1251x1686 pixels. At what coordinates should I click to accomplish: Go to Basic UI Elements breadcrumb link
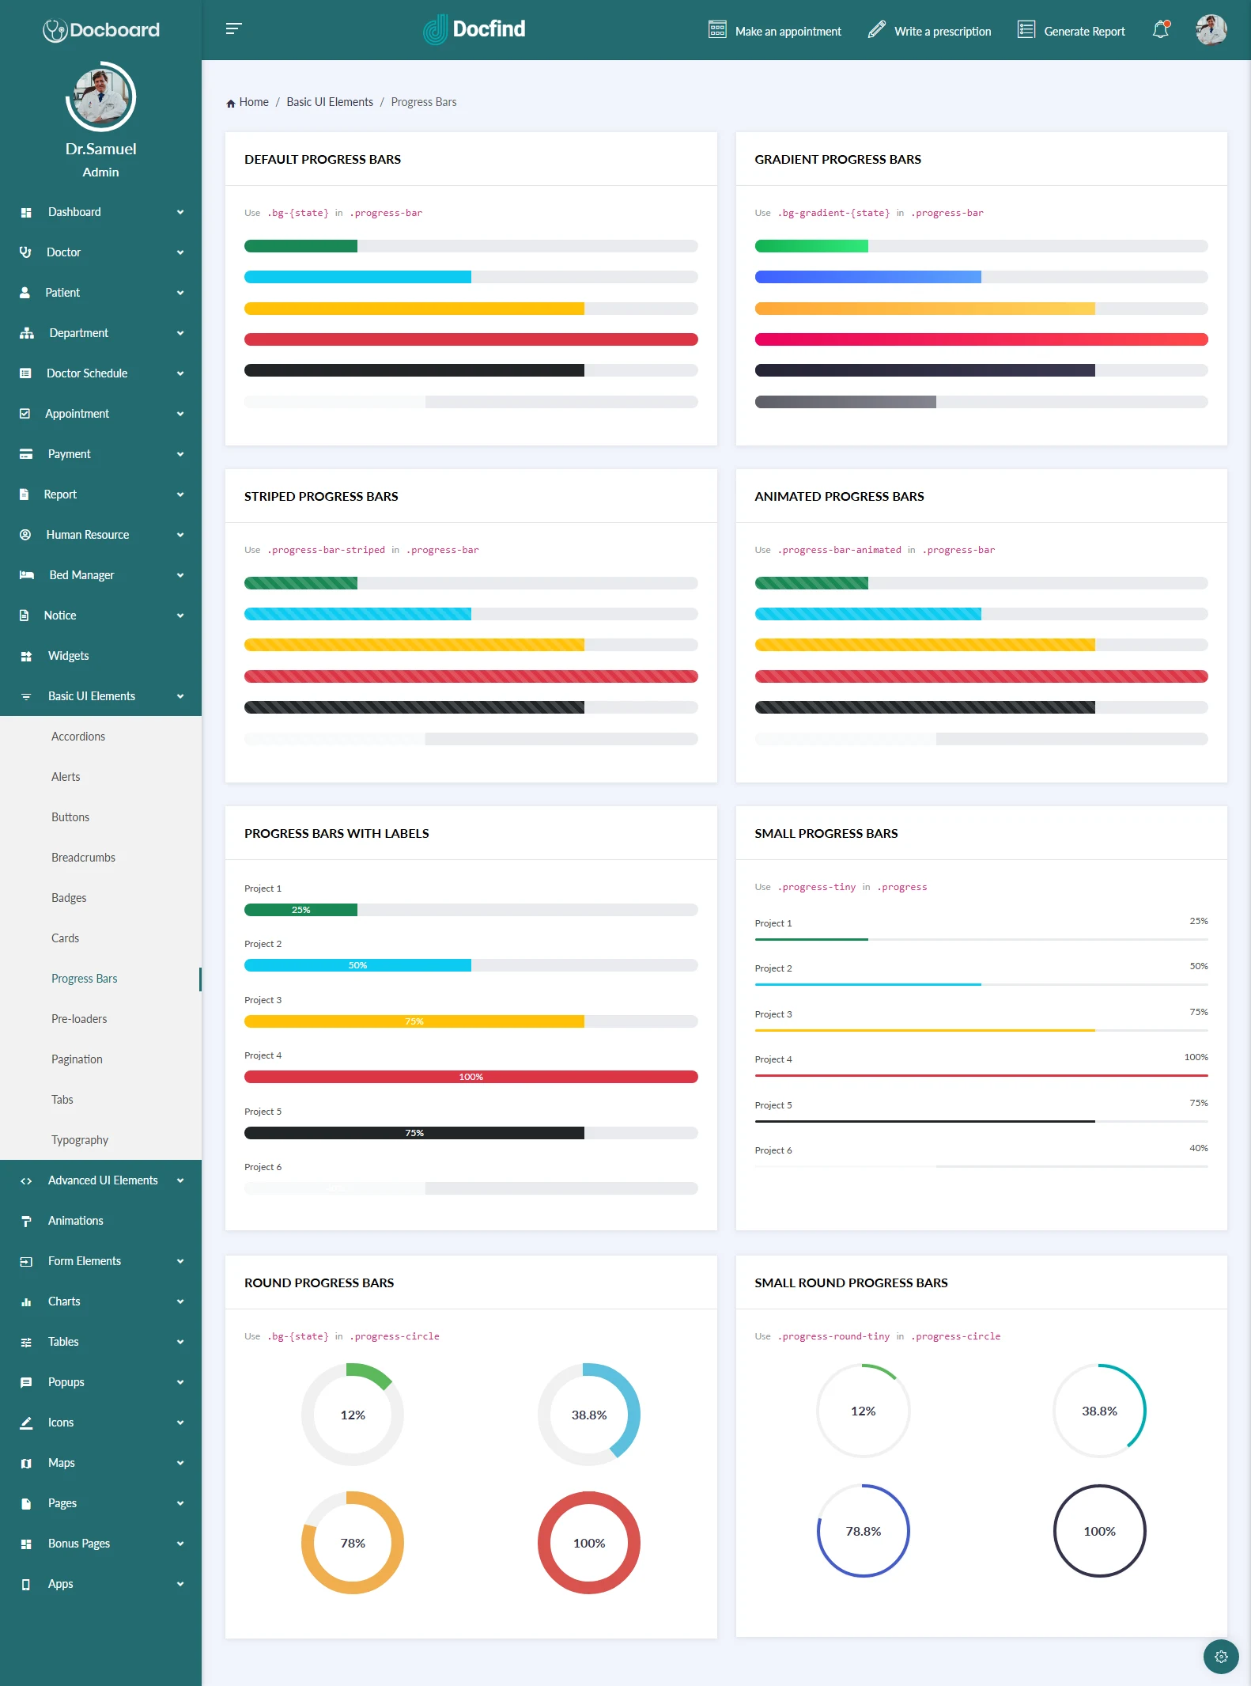pos(330,102)
